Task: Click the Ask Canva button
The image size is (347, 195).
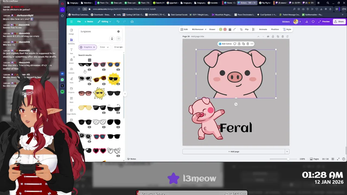Action: tap(225, 44)
